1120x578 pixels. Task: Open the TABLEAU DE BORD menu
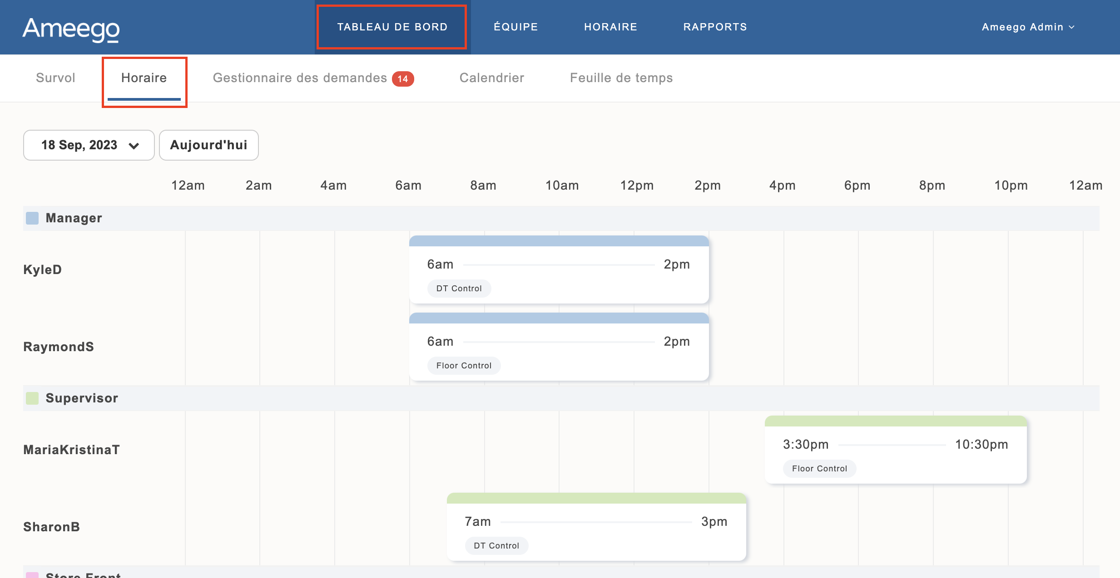pos(392,27)
